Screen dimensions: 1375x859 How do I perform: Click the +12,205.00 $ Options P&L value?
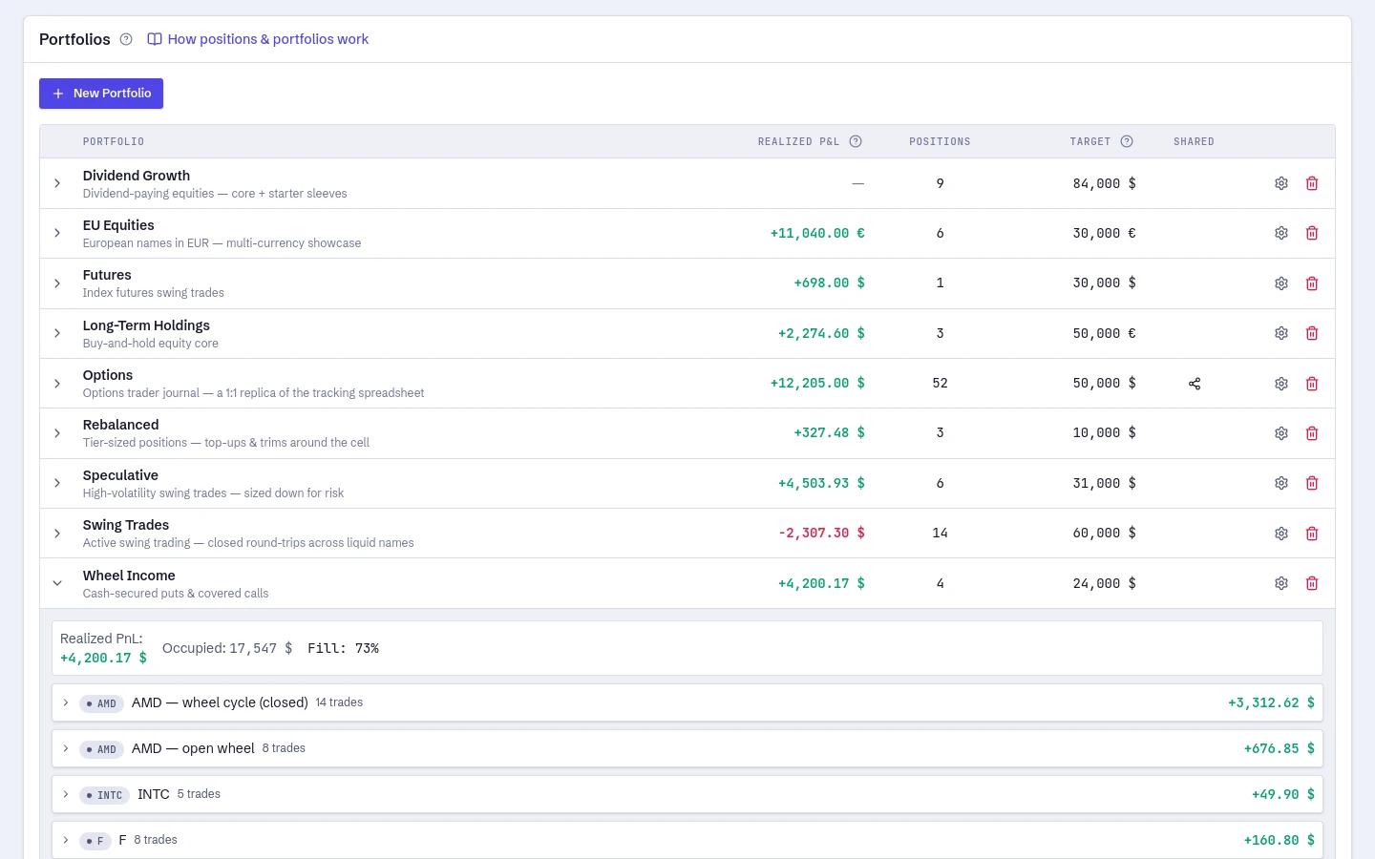click(x=817, y=383)
